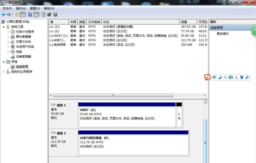Click the show/hide console tree toolbar icon
This screenshot has width=256, height=163.
[22, 14]
